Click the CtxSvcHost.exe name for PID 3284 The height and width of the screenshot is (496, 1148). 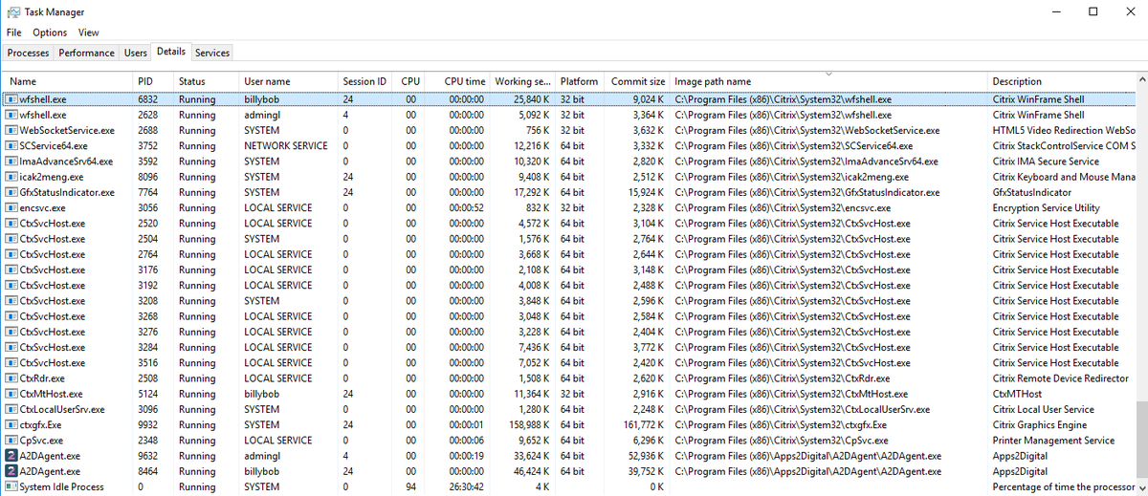pyautogui.click(x=52, y=347)
